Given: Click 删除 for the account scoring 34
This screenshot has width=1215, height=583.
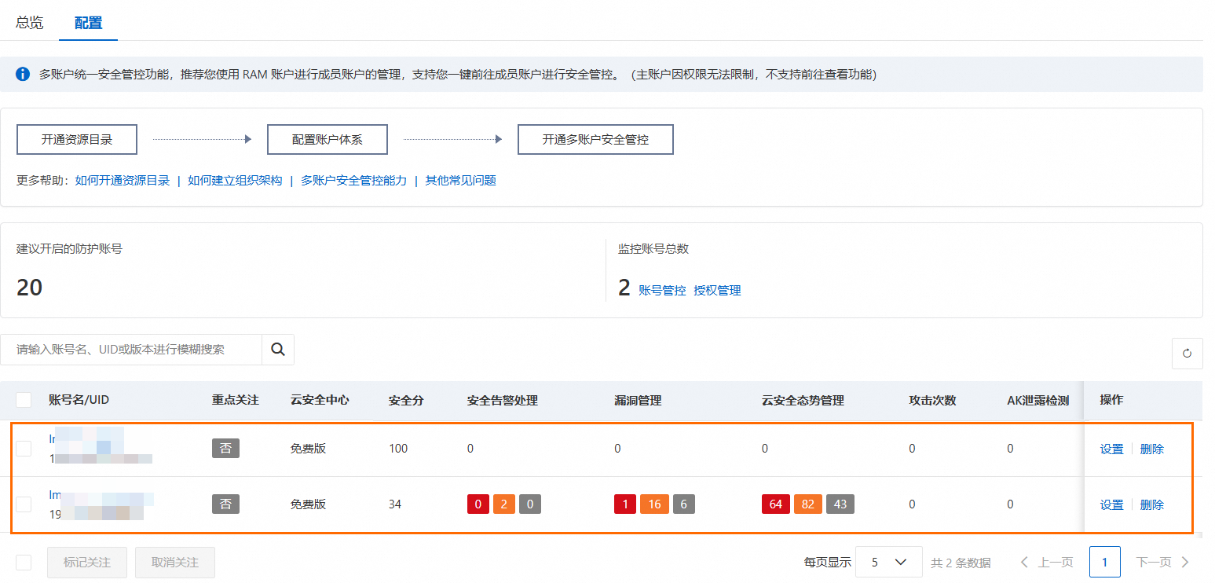Looking at the screenshot, I should (x=1152, y=505).
